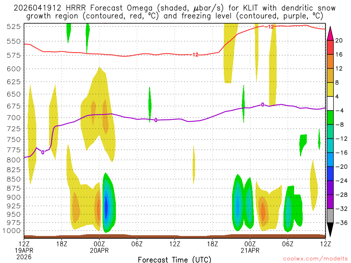
Task: Click the 725 pressure level label
Action: click(x=14, y=129)
